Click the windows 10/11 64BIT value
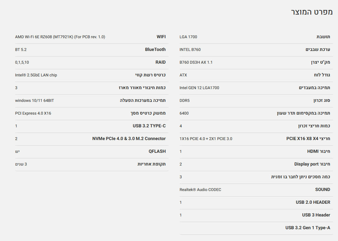The height and width of the screenshot is (241, 338). click(35, 101)
